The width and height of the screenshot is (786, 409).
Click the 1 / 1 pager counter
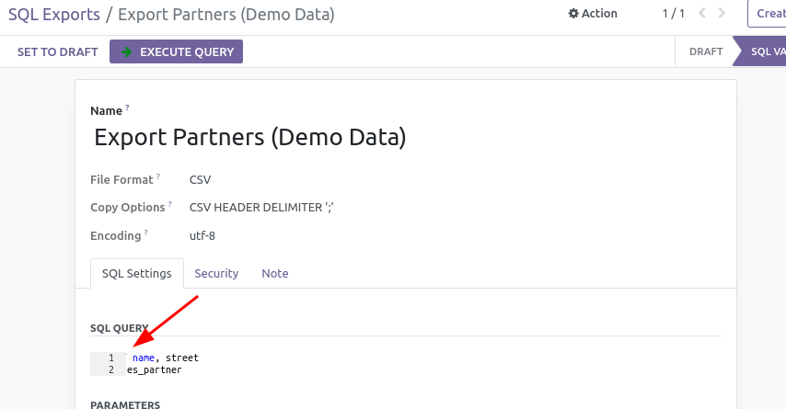point(673,14)
